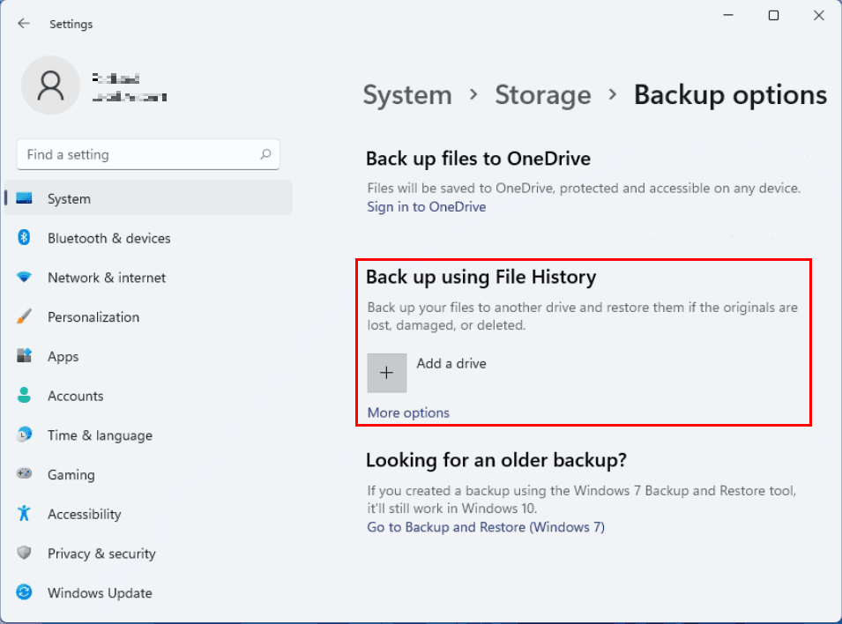Viewport: 842px width, 624px height.
Task: Open the Apps settings page
Action: click(x=63, y=357)
